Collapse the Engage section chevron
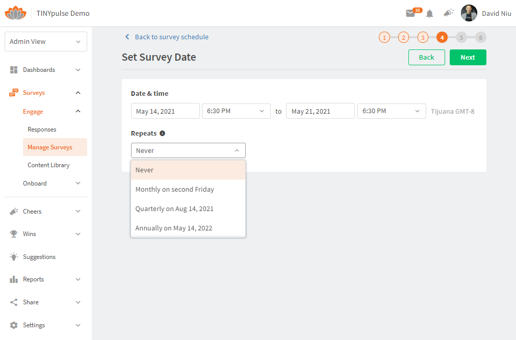The width and height of the screenshot is (516, 340). tap(78, 111)
